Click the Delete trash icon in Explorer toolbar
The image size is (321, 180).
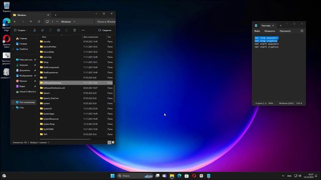[x=75, y=30]
